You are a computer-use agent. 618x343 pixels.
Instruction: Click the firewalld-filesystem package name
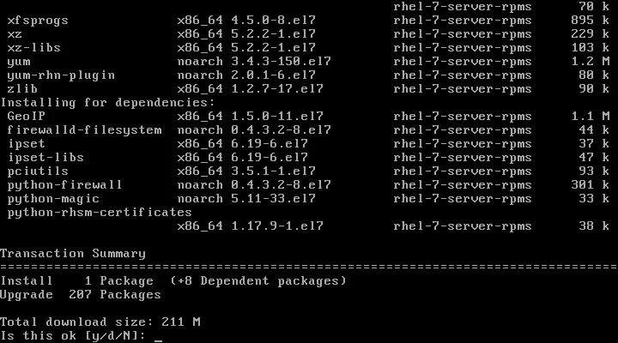(84, 129)
